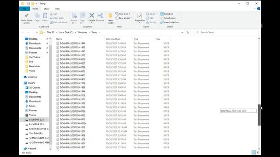The height and width of the screenshot is (157, 280).
Task: Click the Search Temp box
Action: click(226, 32)
